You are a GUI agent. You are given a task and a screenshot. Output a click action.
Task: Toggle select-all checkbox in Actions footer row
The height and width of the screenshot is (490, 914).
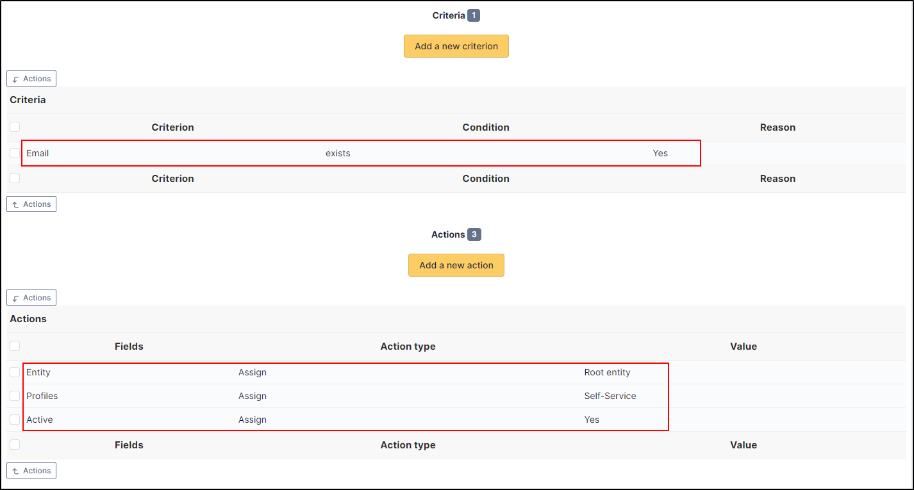click(15, 445)
